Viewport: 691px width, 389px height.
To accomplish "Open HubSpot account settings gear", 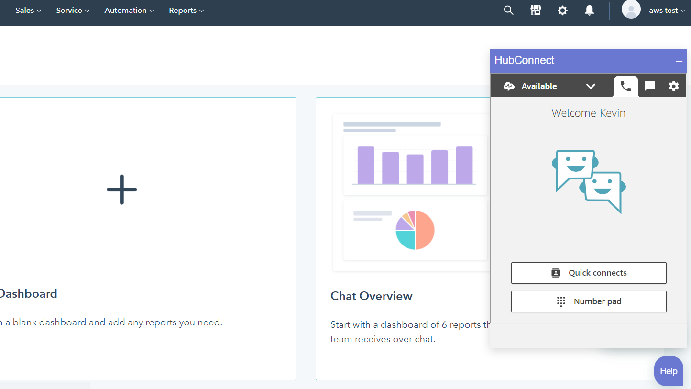I will coord(562,10).
